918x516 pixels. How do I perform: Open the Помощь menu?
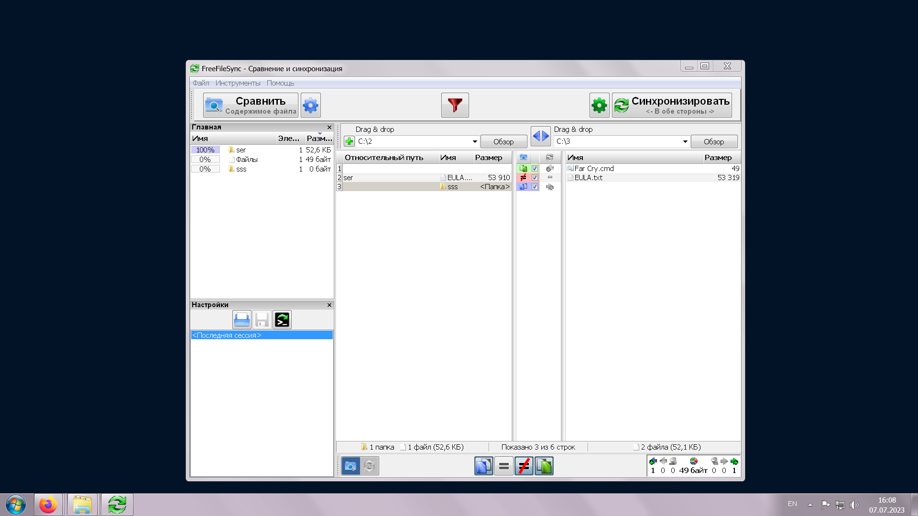(x=280, y=83)
